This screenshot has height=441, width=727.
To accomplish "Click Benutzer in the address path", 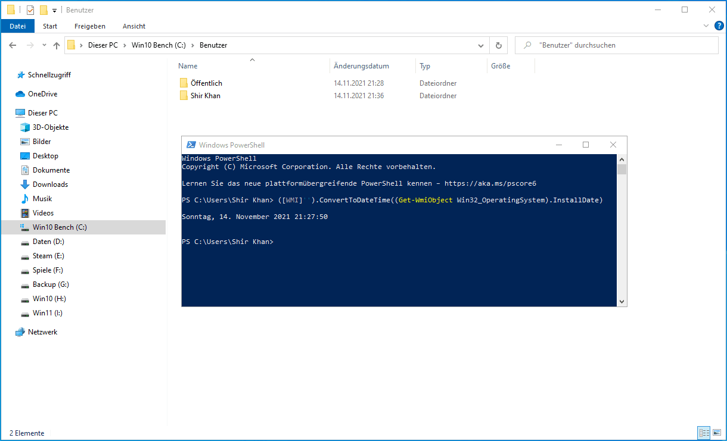I will pyautogui.click(x=213, y=45).
